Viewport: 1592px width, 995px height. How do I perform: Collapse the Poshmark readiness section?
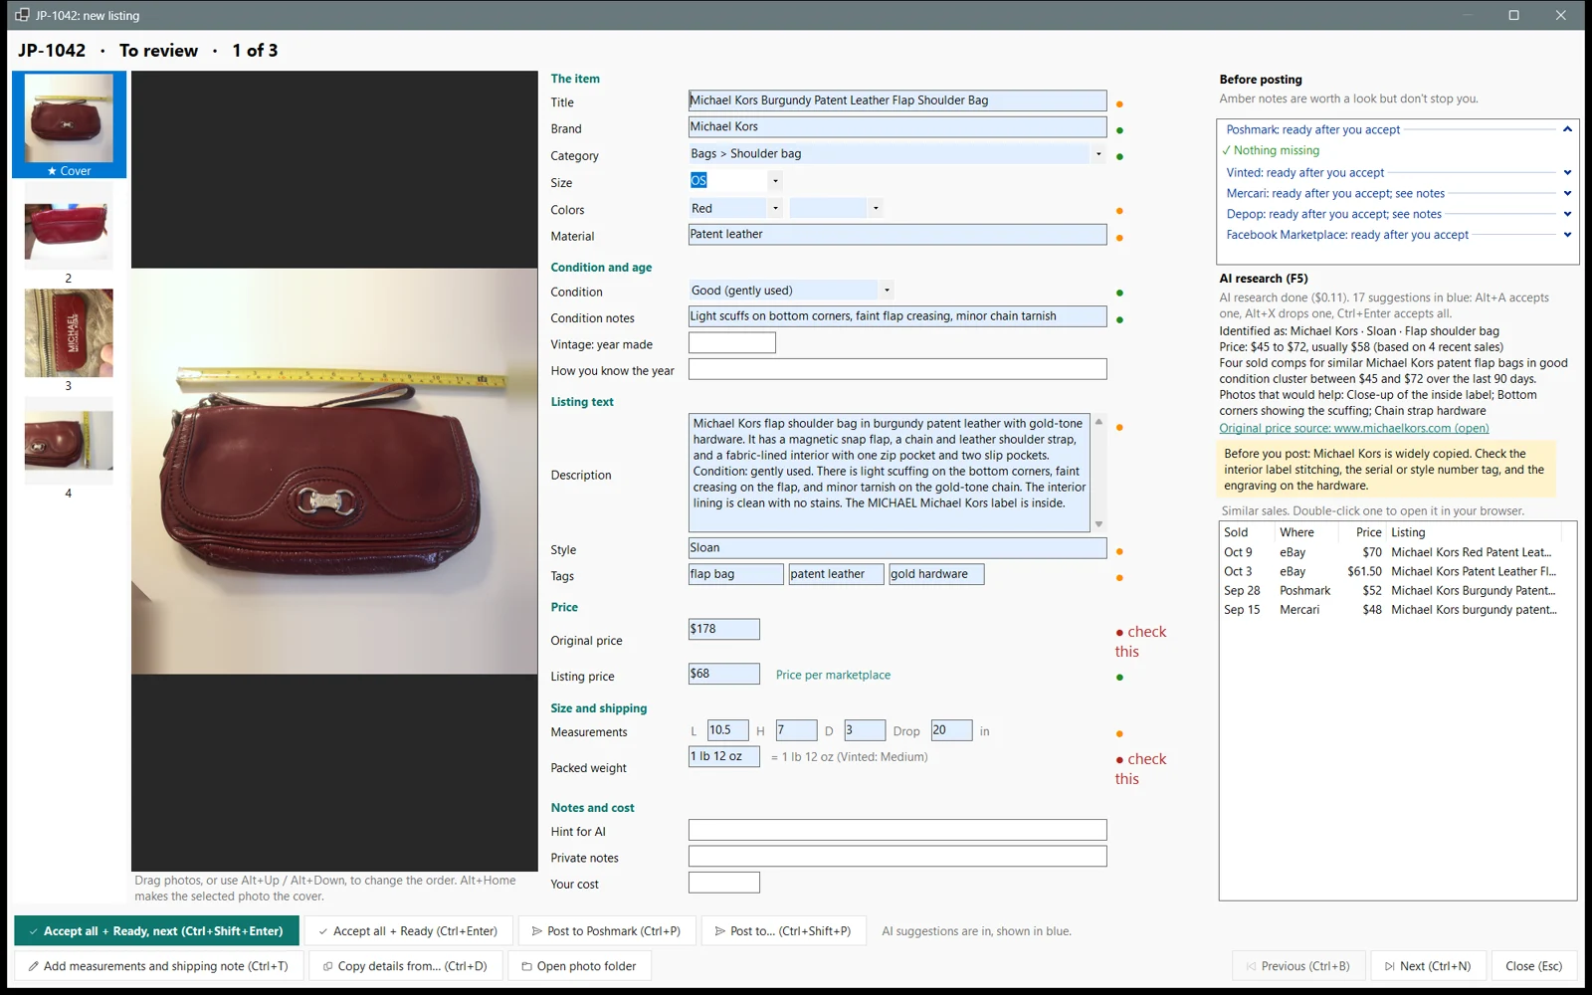coord(1567,129)
